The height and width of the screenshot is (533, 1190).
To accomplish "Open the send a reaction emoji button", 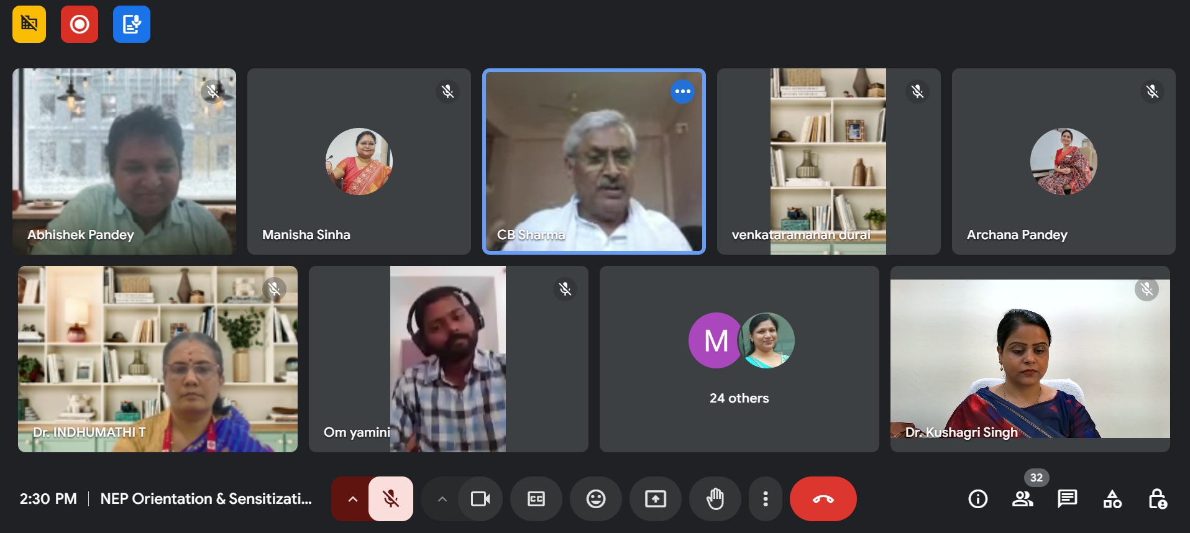I will click(595, 499).
